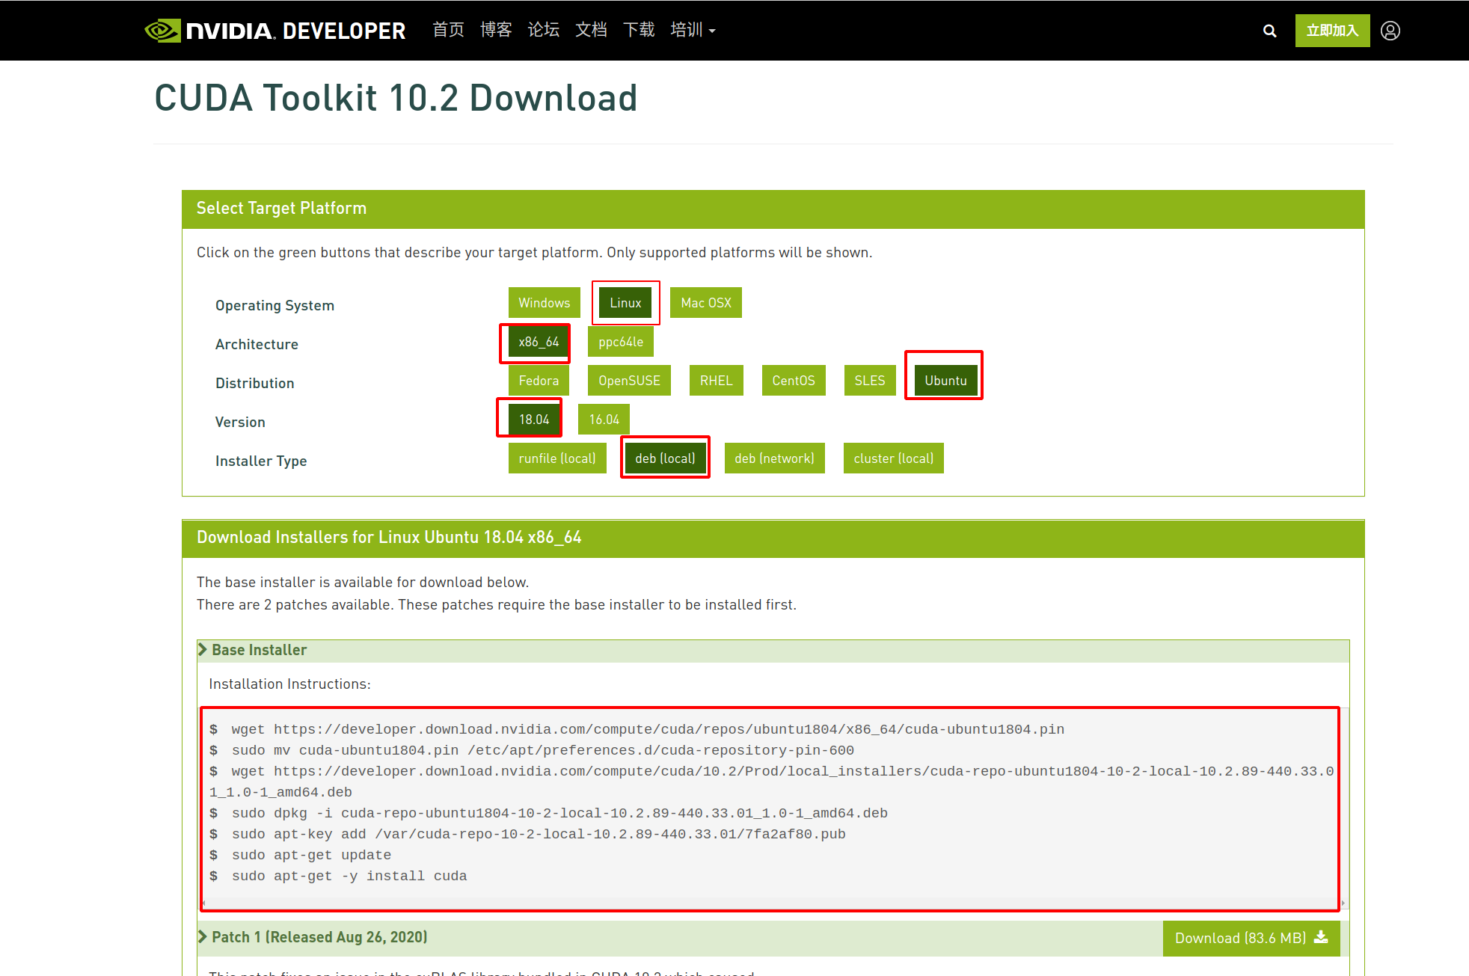The width and height of the screenshot is (1469, 976).
Task: Expand the Patch 1 section chevron
Action: (x=203, y=937)
